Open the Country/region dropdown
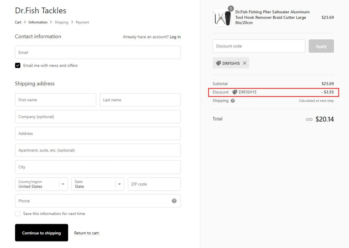349x248 pixels. (41, 184)
